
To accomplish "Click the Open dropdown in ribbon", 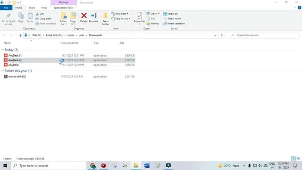I will tap(153, 14).
